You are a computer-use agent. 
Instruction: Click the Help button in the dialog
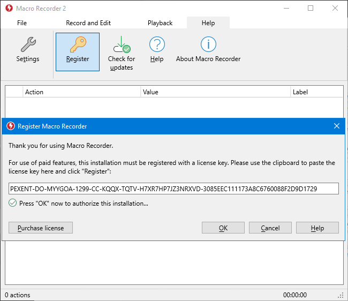tap(317, 228)
